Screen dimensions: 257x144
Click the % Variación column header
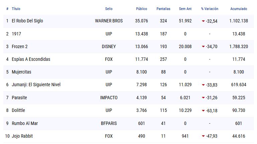[209, 9]
